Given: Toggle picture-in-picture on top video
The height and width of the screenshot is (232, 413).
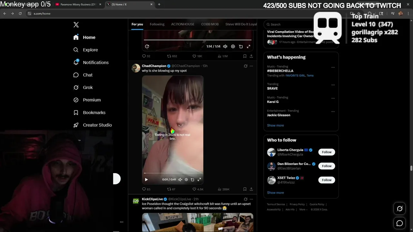Looking at the screenshot, I should click(x=241, y=46).
